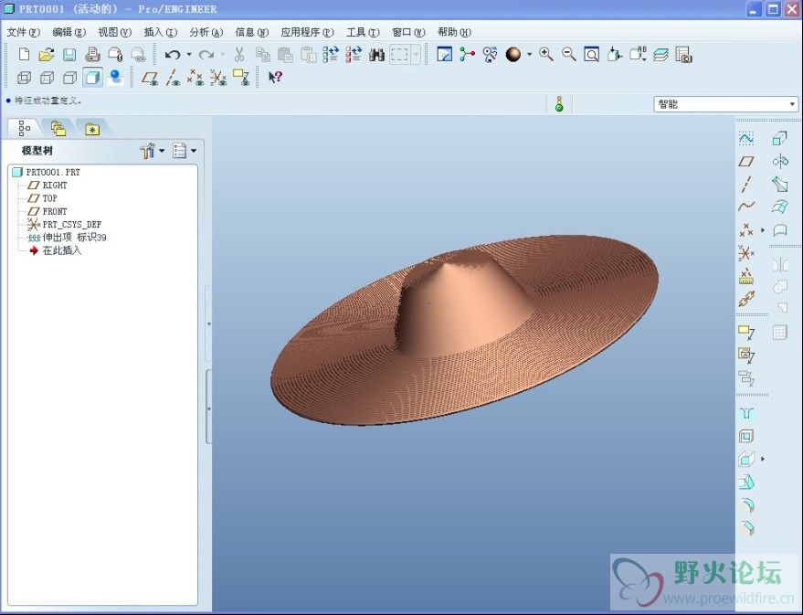This screenshot has width=803, height=615.
Task: Open the 工具 menu
Action: point(363,32)
